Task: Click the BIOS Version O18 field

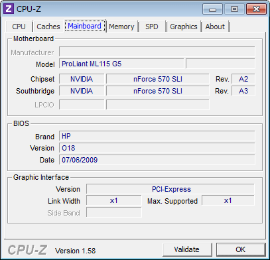Action: click(x=157, y=148)
